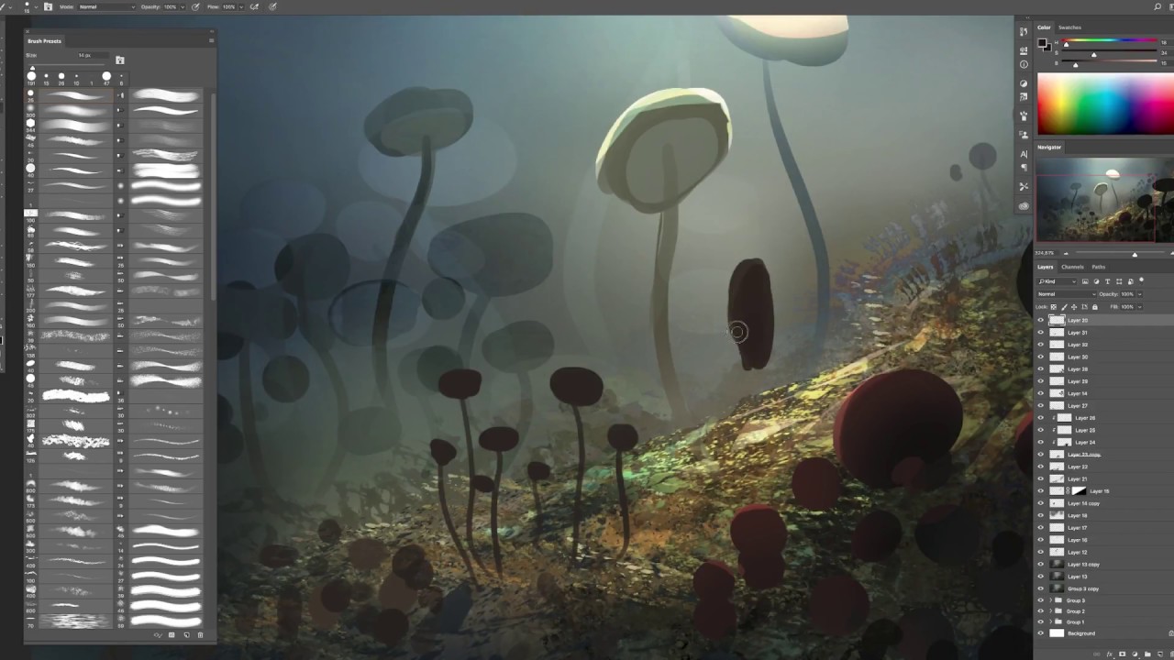
Task: Click the Hue slider in Color panel
Action: [1110, 40]
